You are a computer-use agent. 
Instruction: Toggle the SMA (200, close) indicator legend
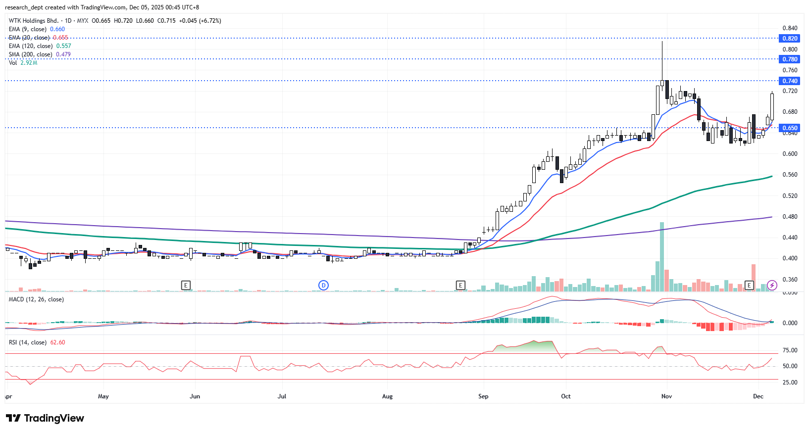coord(30,54)
